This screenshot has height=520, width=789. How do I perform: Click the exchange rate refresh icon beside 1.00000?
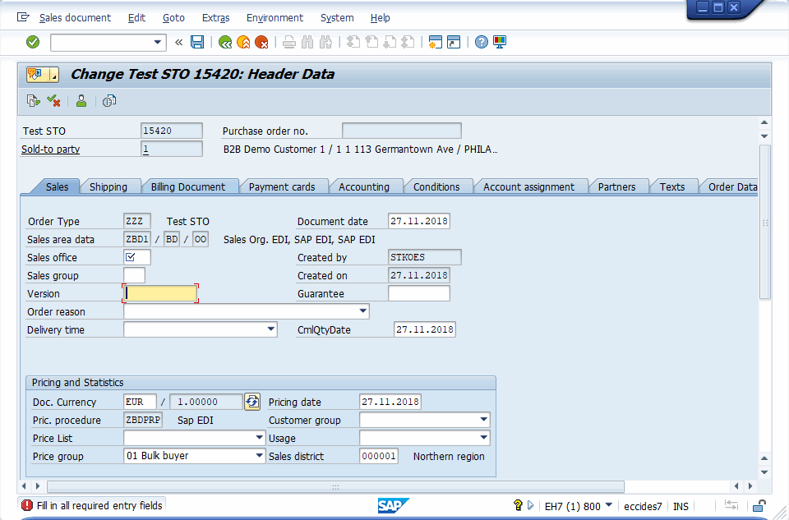click(252, 402)
